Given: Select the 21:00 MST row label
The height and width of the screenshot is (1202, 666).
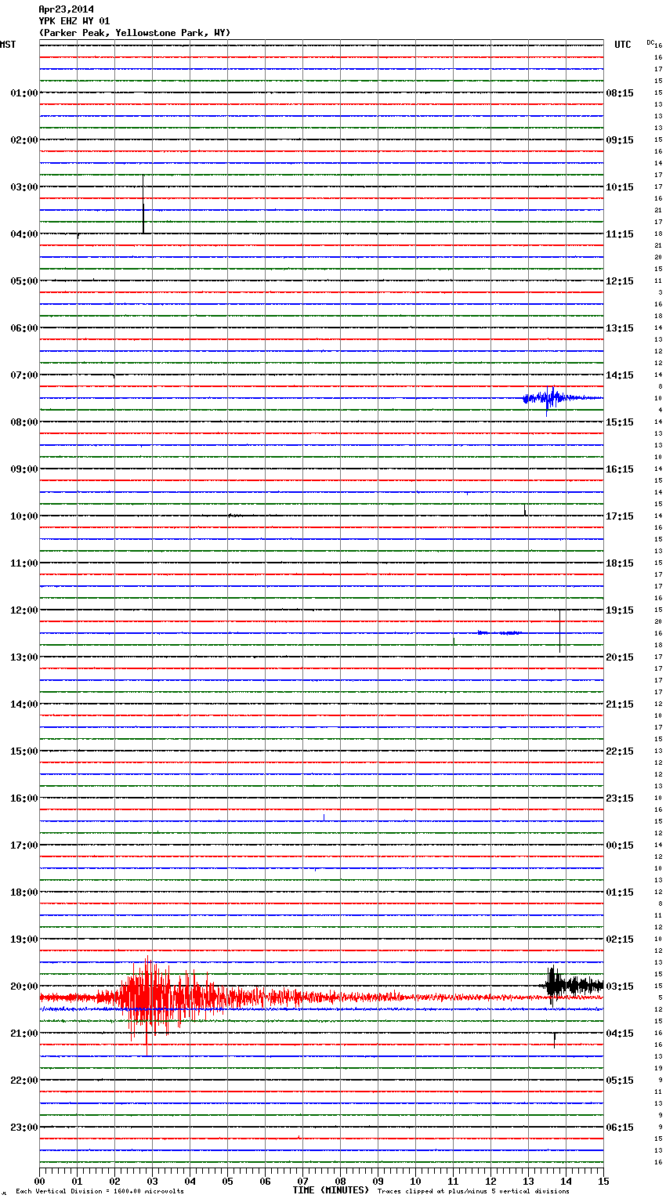Looking at the screenshot, I should coord(24,1034).
